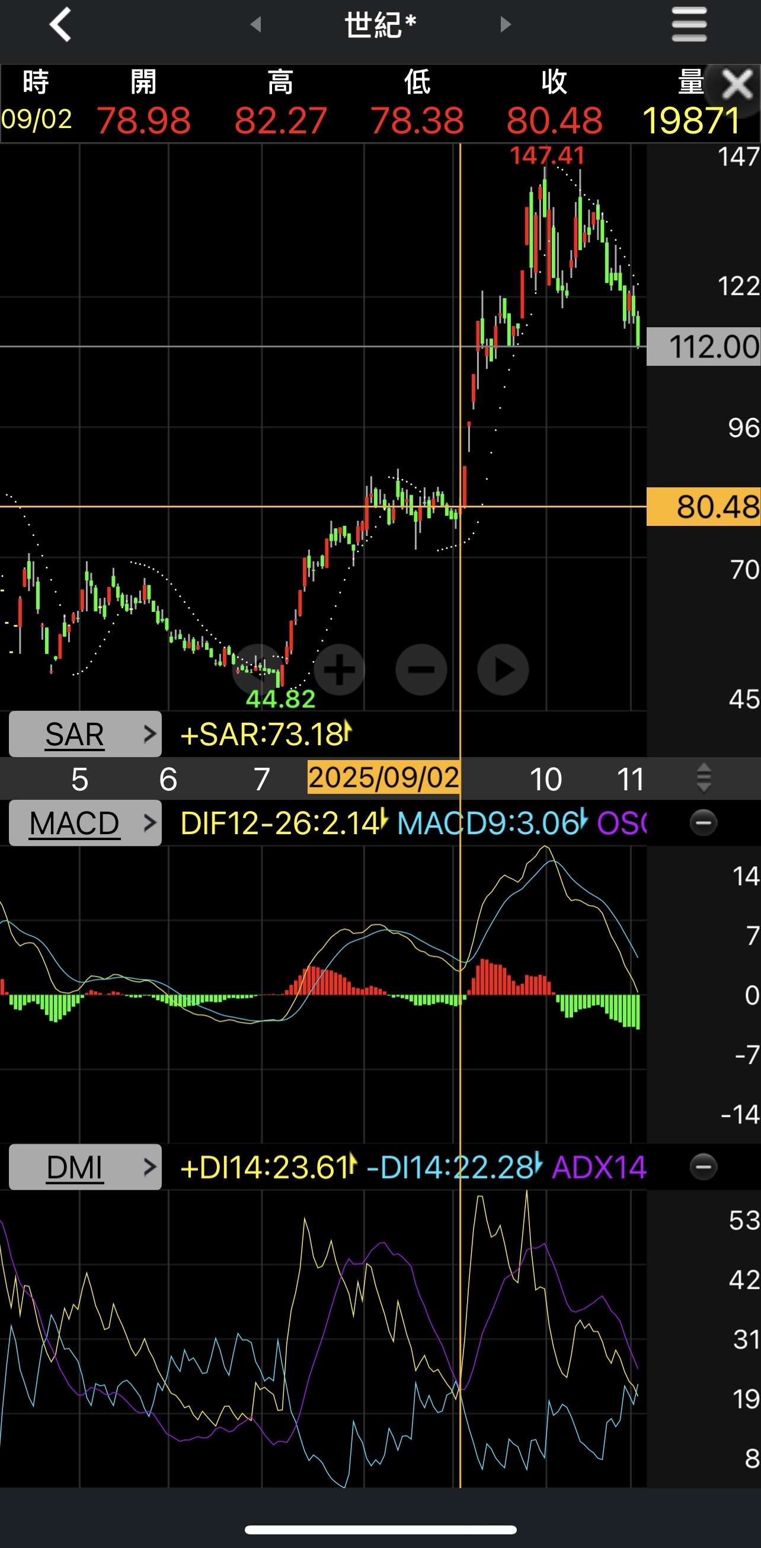Tap the DIF12-26:2.14 readout
Image resolution: width=761 pixels, height=1548 pixels.
284,823
